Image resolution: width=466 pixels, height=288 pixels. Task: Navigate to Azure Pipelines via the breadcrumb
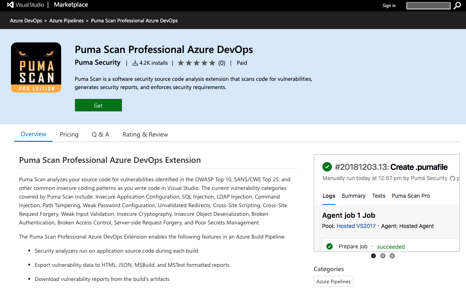click(66, 20)
